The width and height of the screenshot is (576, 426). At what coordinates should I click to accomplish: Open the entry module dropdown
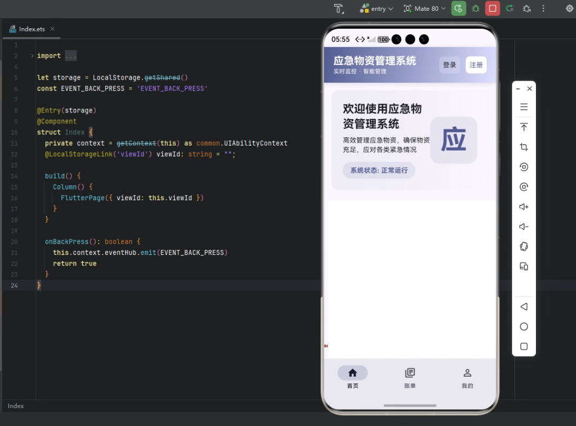click(376, 9)
